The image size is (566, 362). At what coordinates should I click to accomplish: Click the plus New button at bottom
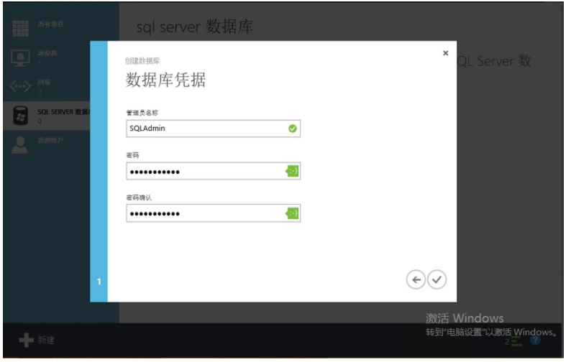(37, 340)
